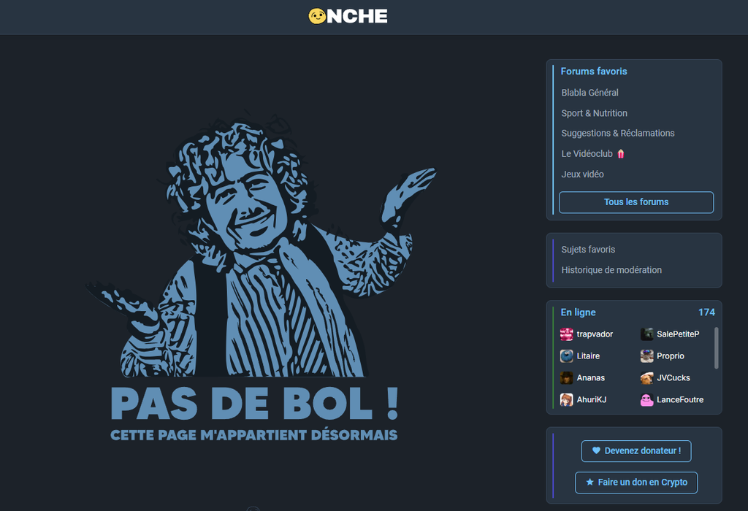Image resolution: width=748 pixels, height=511 pixels.
Task: Open Suggestions & Réclamations forum
Action: [618, 133]
